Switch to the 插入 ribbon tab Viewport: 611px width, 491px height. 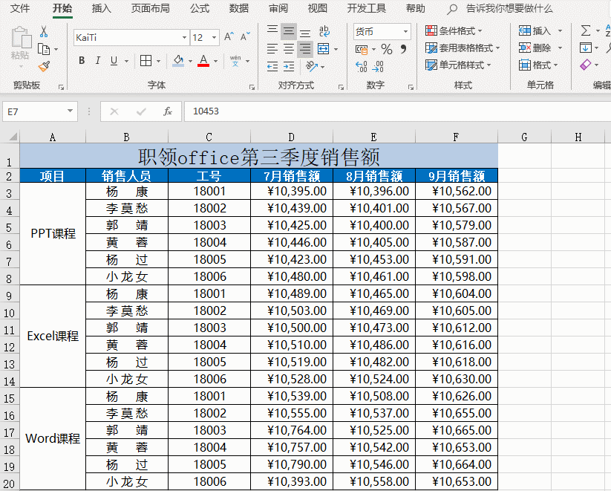[x=102, y=9]
